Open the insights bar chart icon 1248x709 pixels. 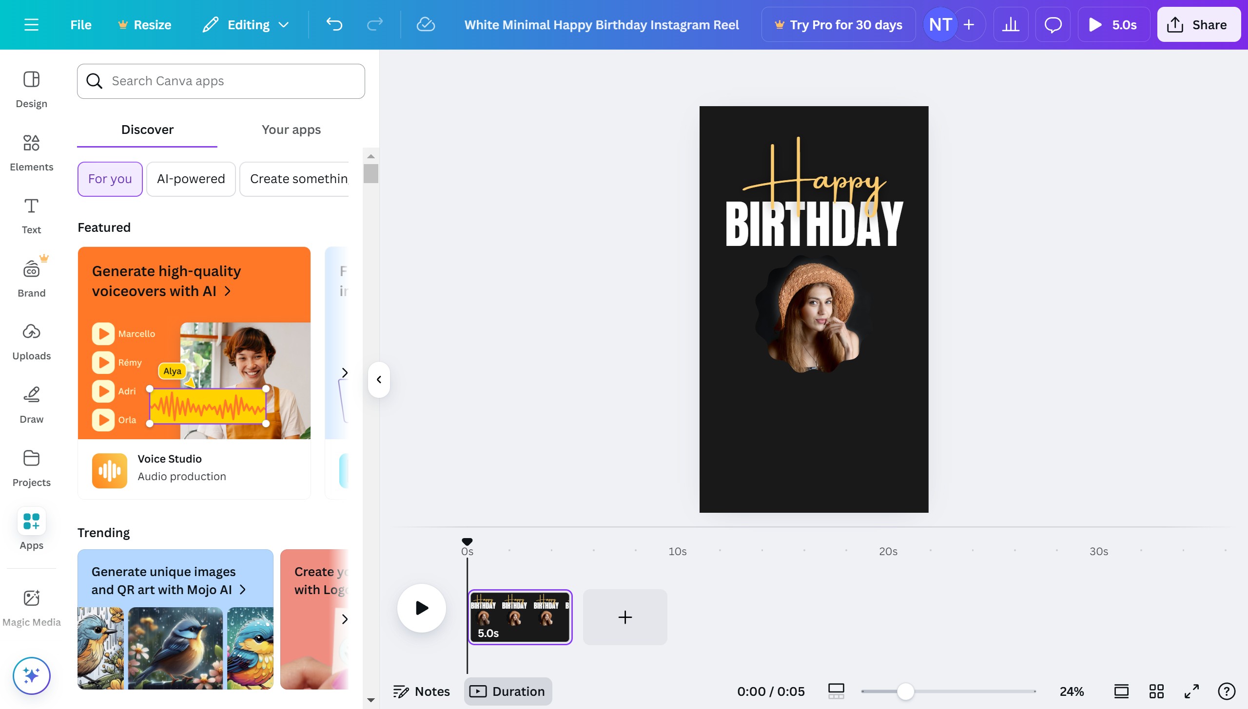[1011, 24]
